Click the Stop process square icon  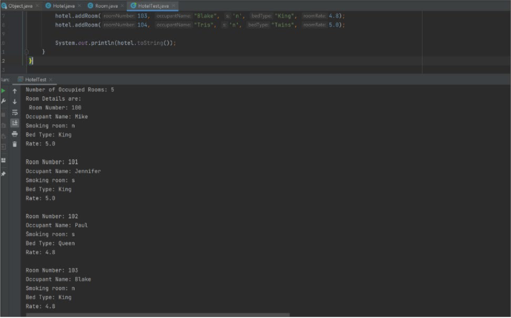pos(3,114)
